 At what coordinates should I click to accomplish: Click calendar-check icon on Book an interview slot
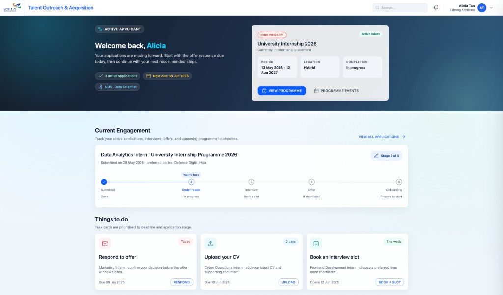click(x=316, y=244)
